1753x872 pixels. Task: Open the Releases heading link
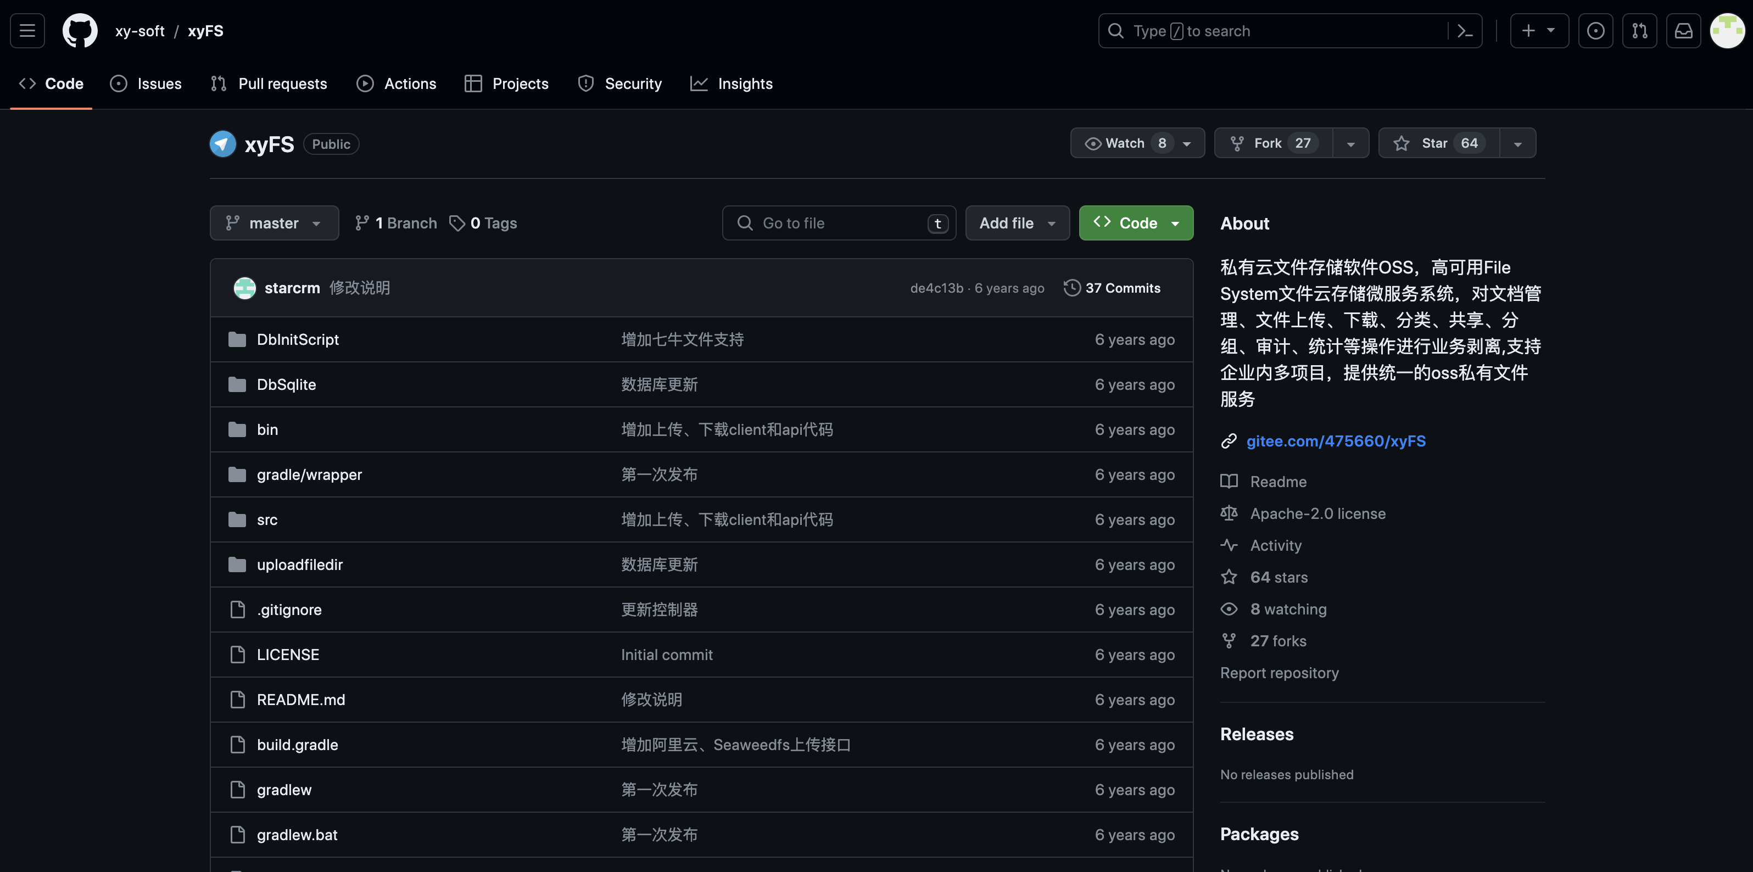1256,734
